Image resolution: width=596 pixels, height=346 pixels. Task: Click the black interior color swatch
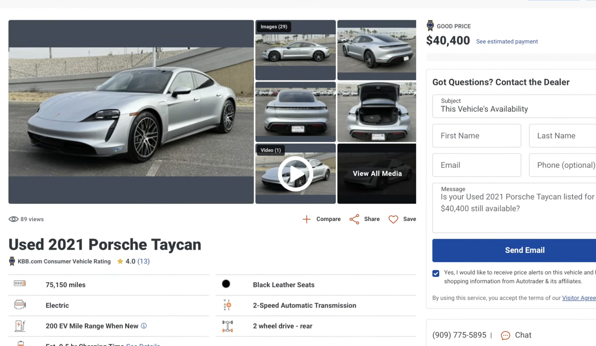pyautogui.click(x=226, y=284)
